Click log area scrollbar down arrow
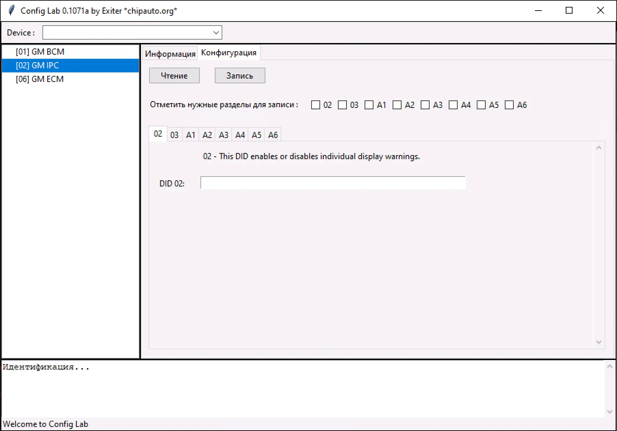The image size is (617, 431). (609, 412)
